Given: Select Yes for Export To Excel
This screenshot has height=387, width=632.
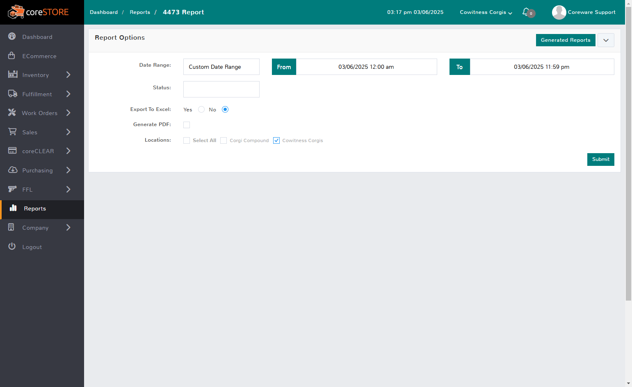Looking at the screenshot, I should 201,109.
